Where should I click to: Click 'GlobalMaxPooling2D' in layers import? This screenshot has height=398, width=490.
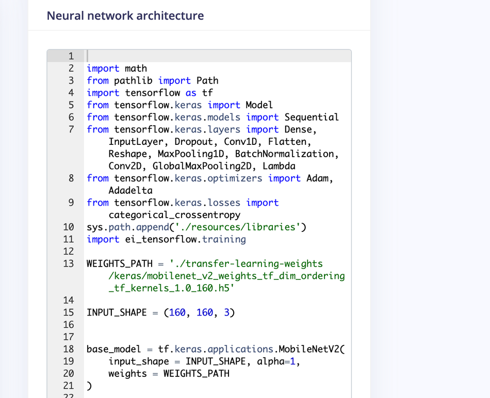pos(202,166)
